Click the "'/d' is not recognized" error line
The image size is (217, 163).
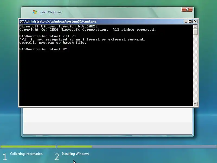tap(82, 39)
